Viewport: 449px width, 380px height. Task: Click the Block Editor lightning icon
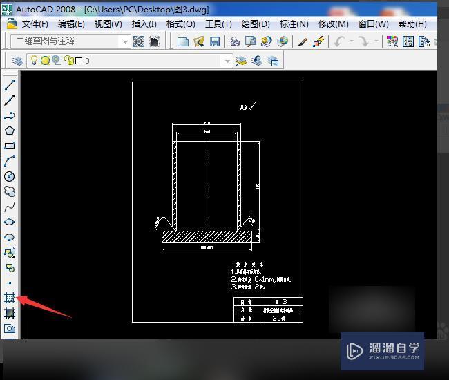(x=318, y=42)
